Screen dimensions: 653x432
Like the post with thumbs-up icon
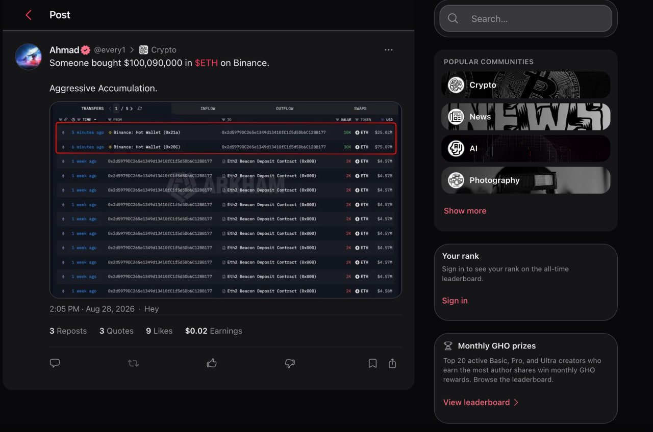coord(212,363)
